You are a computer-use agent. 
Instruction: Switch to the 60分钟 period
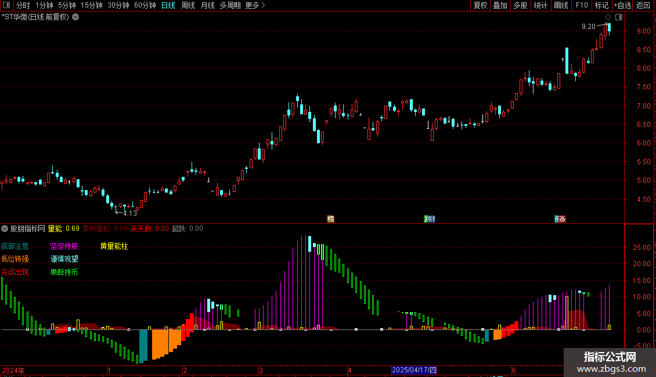pyautogui.click(x=145, y=5)
